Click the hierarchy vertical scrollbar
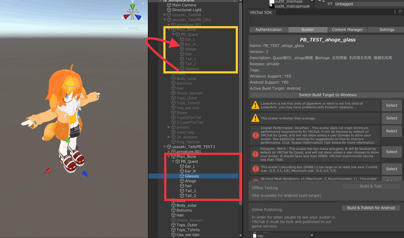 click(x=240, y=103)
